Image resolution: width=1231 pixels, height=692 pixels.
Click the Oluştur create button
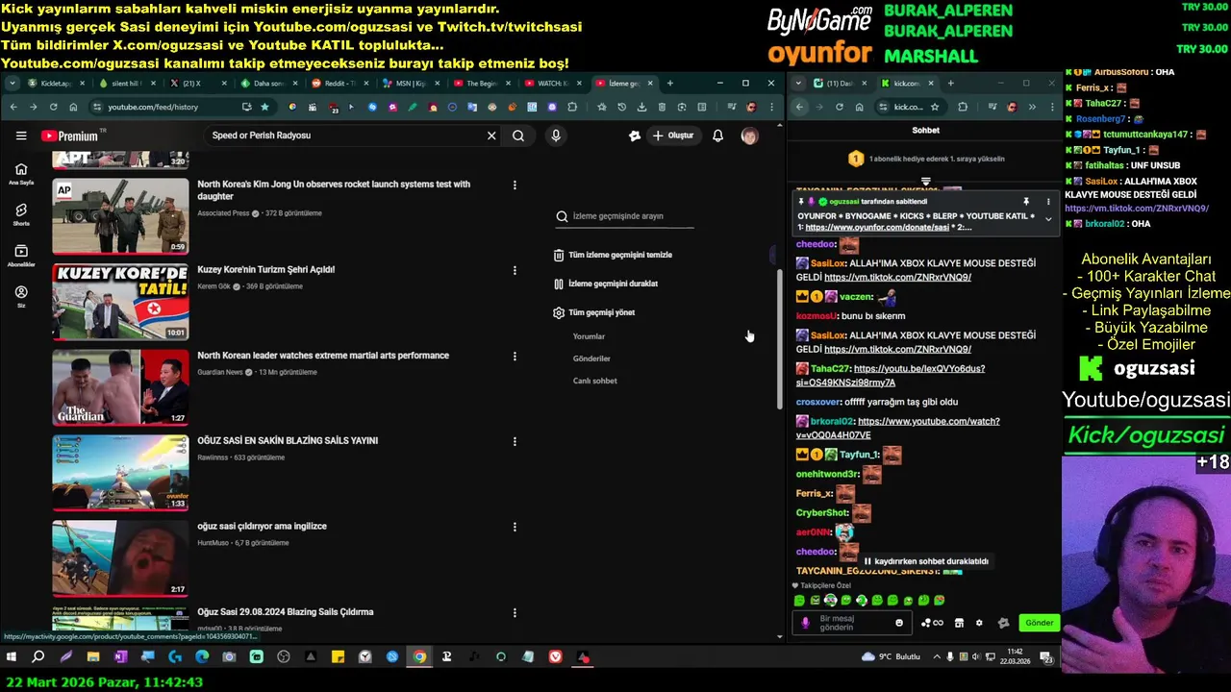tap(672, 136)
